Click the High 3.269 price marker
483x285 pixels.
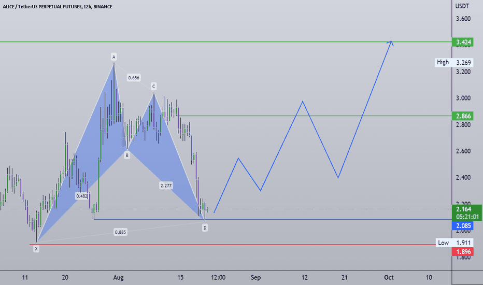[454, 62]
